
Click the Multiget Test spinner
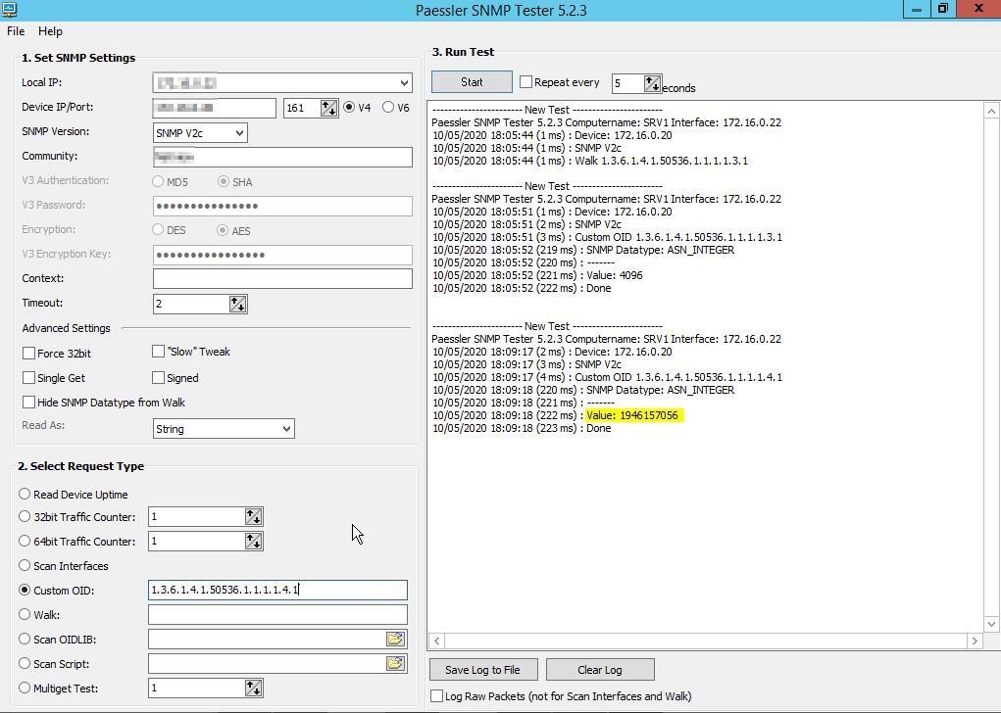tap(254, 688)
